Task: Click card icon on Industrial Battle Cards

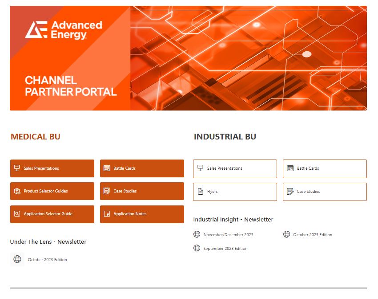Action: [x=290, y=168]
